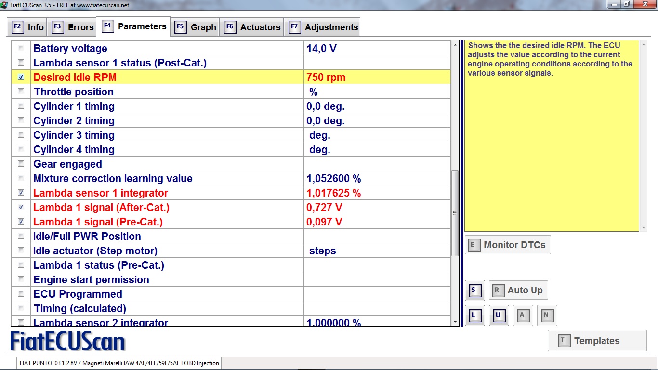Image resolution: width=658 pixels, height=370 pixels.
Task: Enable the Battery voltage checkbox
Action: click(21, 48)
